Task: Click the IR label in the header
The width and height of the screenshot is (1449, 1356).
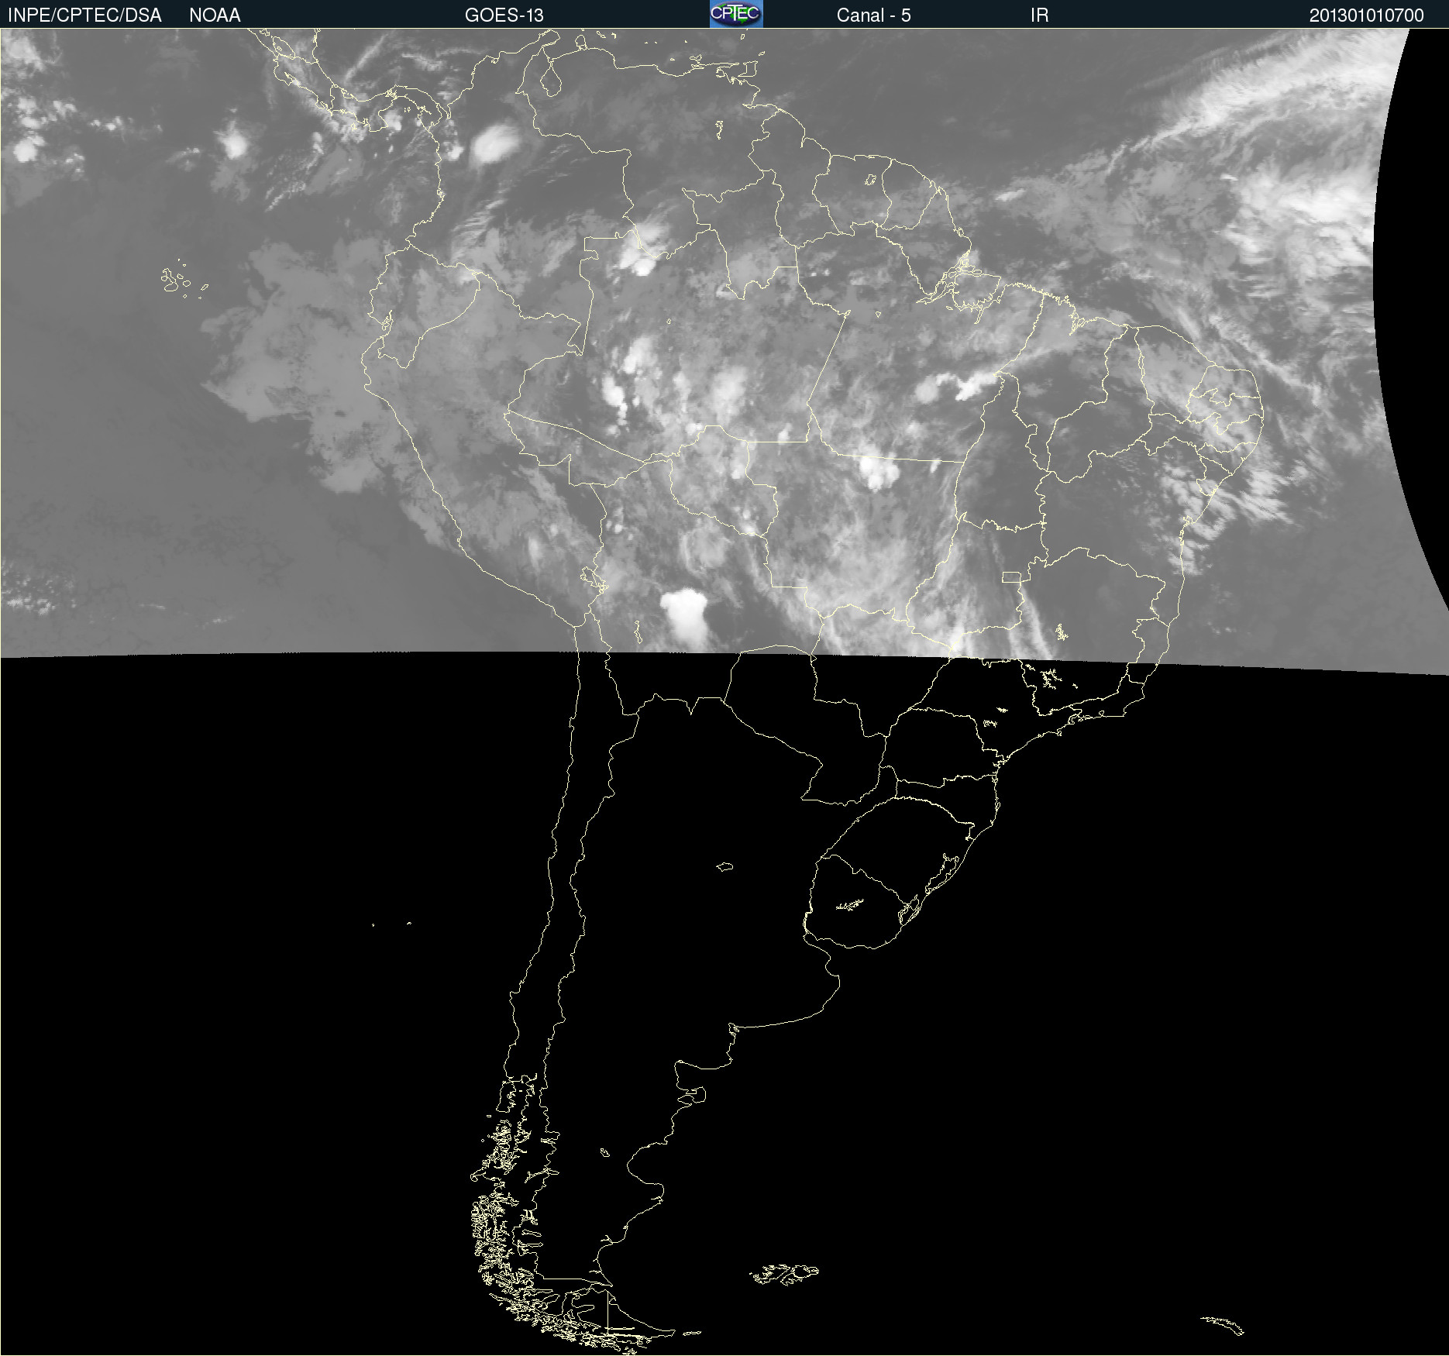Action: point(1039,15)
